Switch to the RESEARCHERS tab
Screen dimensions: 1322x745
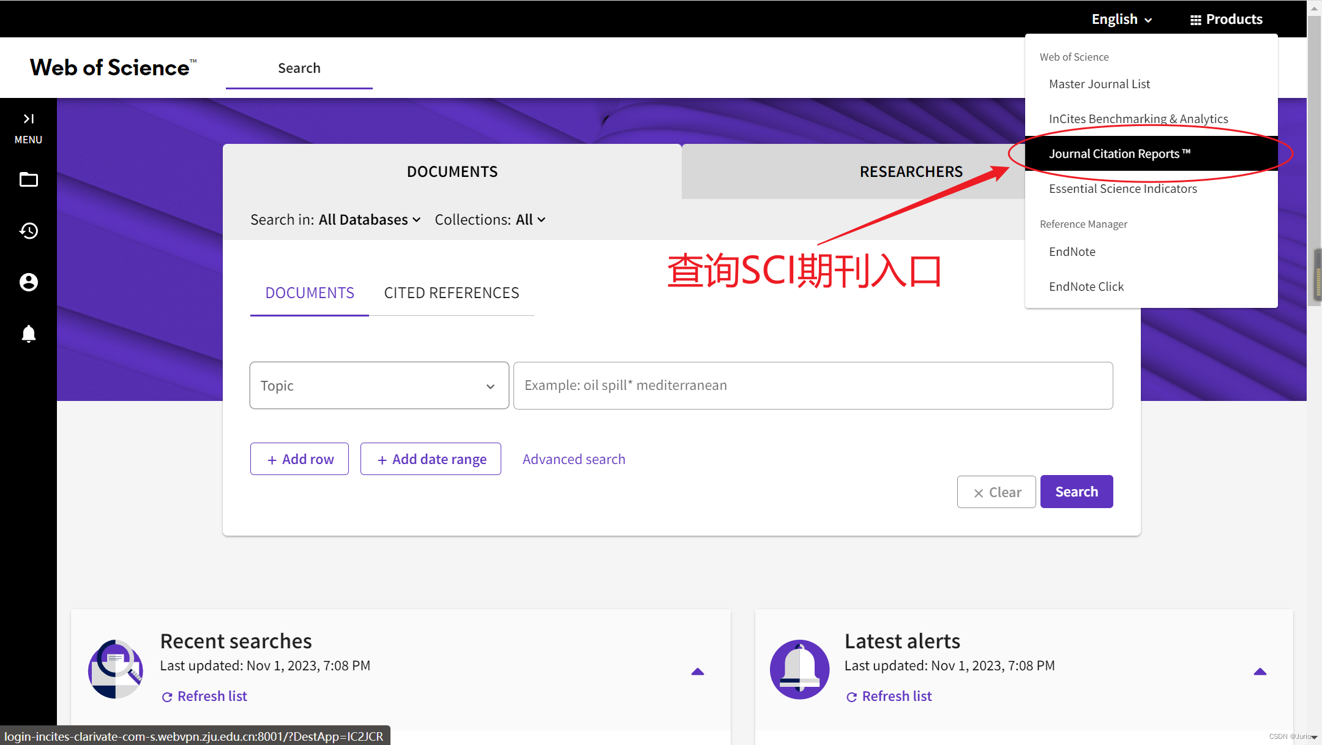coord(911,171)
